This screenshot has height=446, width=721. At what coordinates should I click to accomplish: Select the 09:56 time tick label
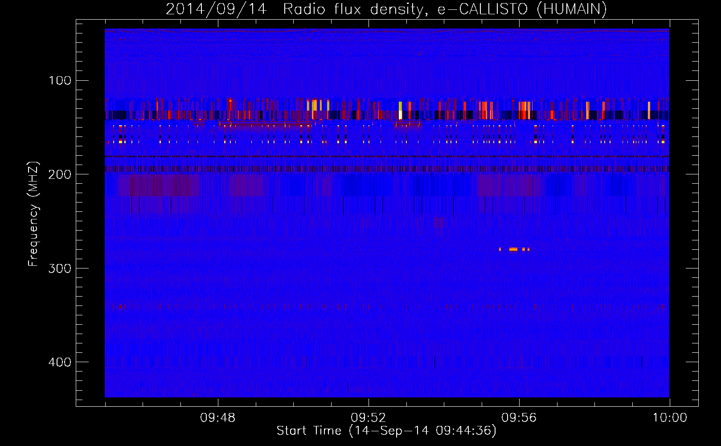[x=519, y=418]
